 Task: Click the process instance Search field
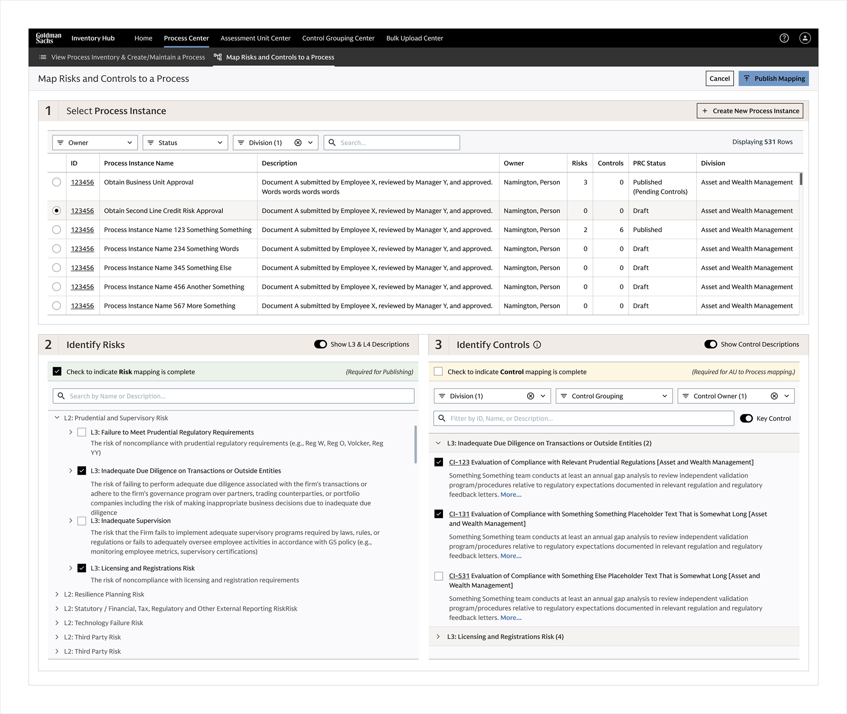pyautogui.click(x=397, y=143)
